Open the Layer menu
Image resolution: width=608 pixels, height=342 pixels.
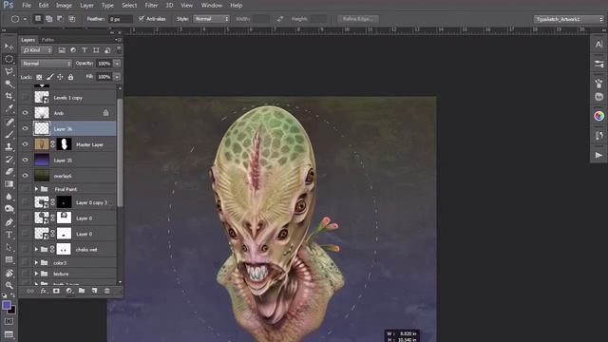tap(86, 6)
